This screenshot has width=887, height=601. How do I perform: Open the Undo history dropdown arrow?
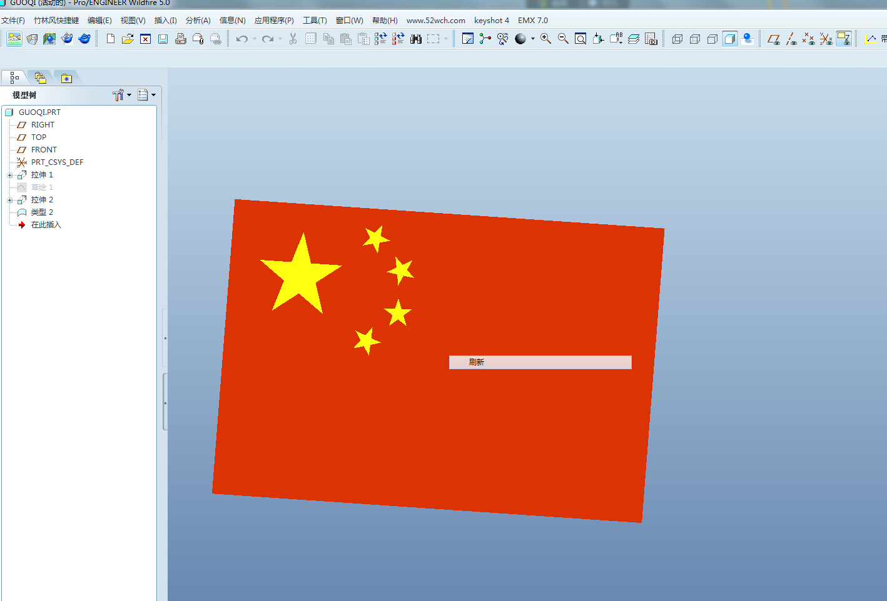[x=254, y=39]
